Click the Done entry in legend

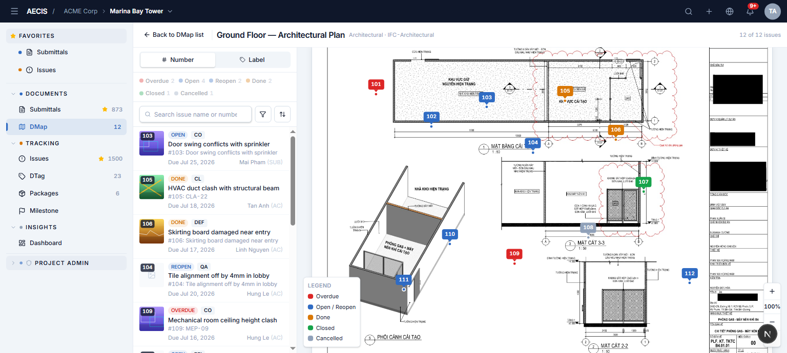pyautogui.click(x=319, y=317)
